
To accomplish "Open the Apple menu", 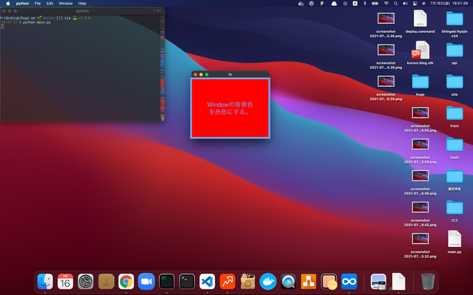I will pos(8,3).
